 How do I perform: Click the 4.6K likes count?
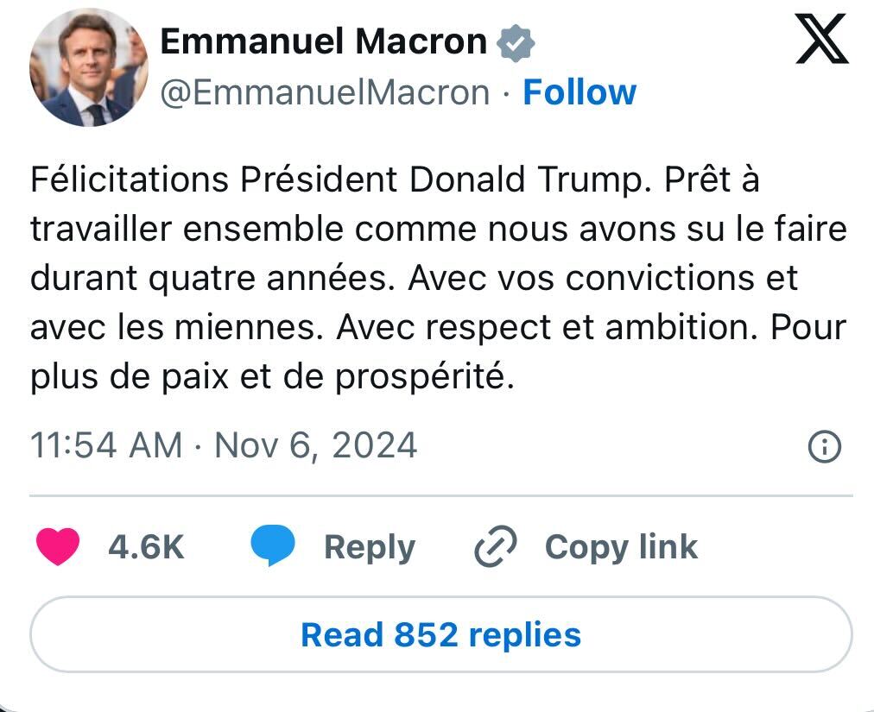click(146, 547)
